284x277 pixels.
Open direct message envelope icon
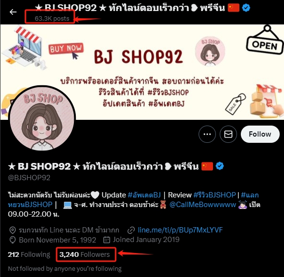228,134
